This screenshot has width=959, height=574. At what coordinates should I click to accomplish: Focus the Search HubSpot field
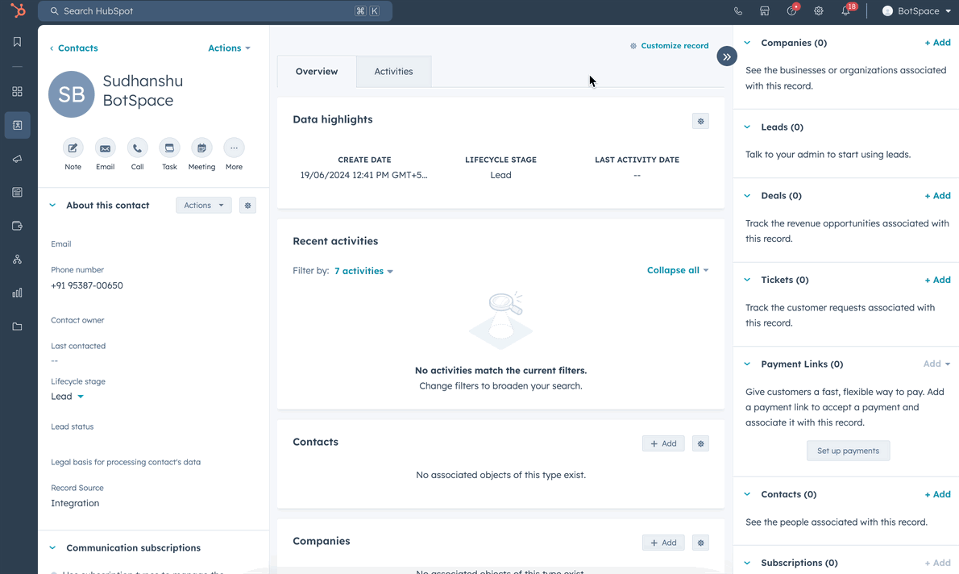214,11
